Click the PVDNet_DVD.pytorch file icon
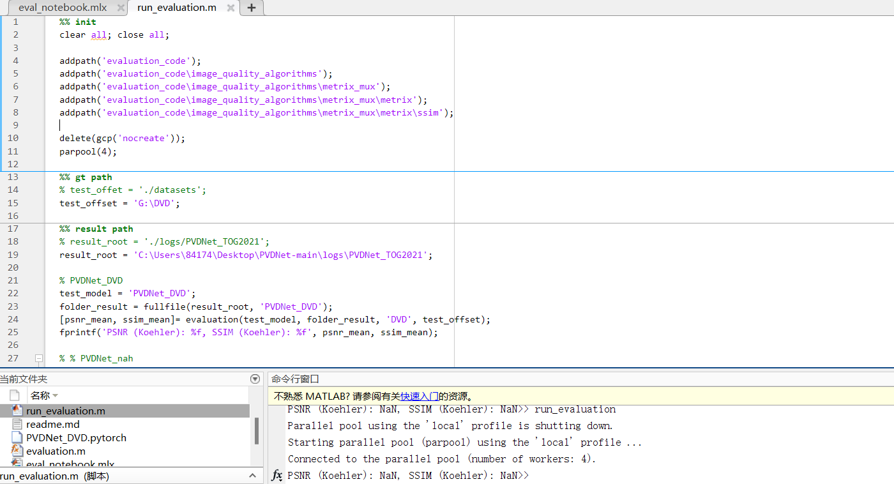Screen dimensions: 894x484 [16, 437]
